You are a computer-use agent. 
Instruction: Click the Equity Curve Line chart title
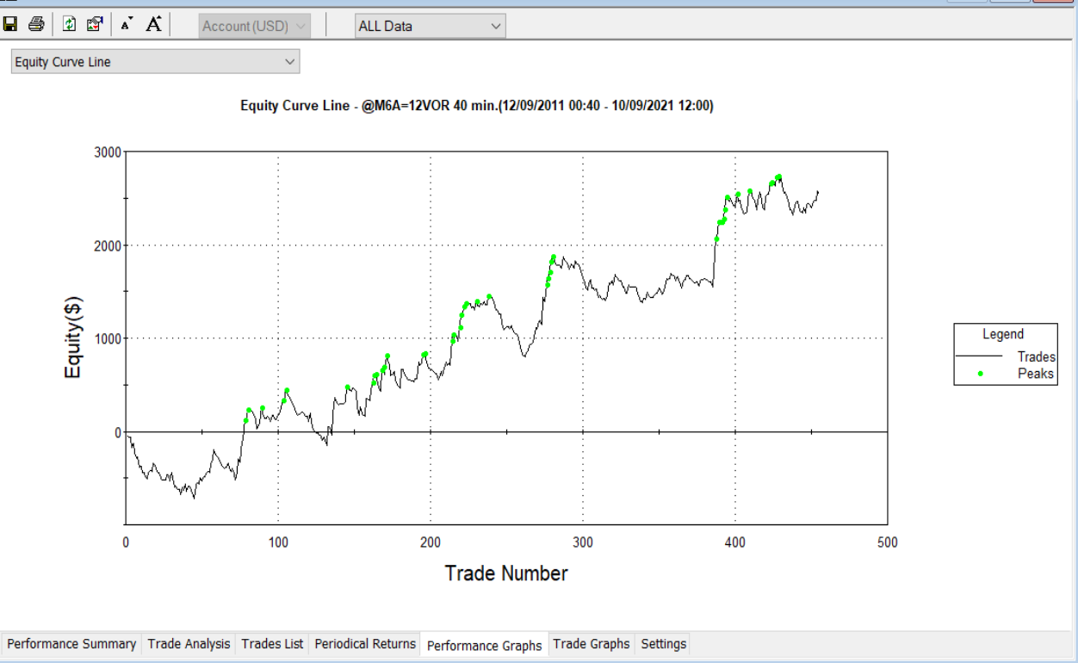tap(477, 106)
